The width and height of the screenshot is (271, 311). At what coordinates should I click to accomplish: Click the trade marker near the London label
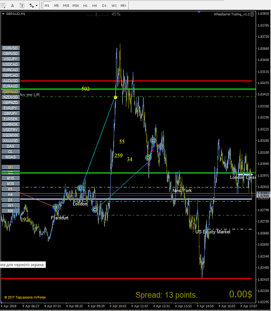(x=80, y=188)
